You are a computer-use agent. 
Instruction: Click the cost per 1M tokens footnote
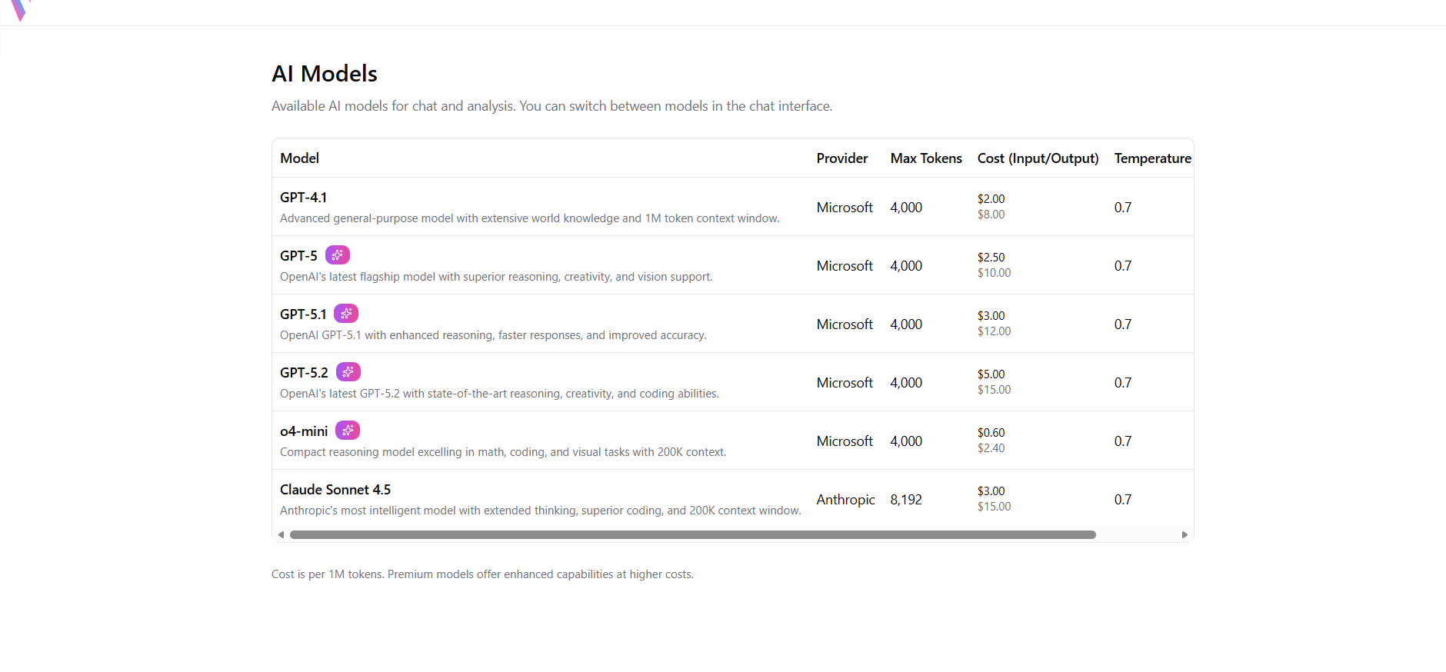(x=482, y=574)
